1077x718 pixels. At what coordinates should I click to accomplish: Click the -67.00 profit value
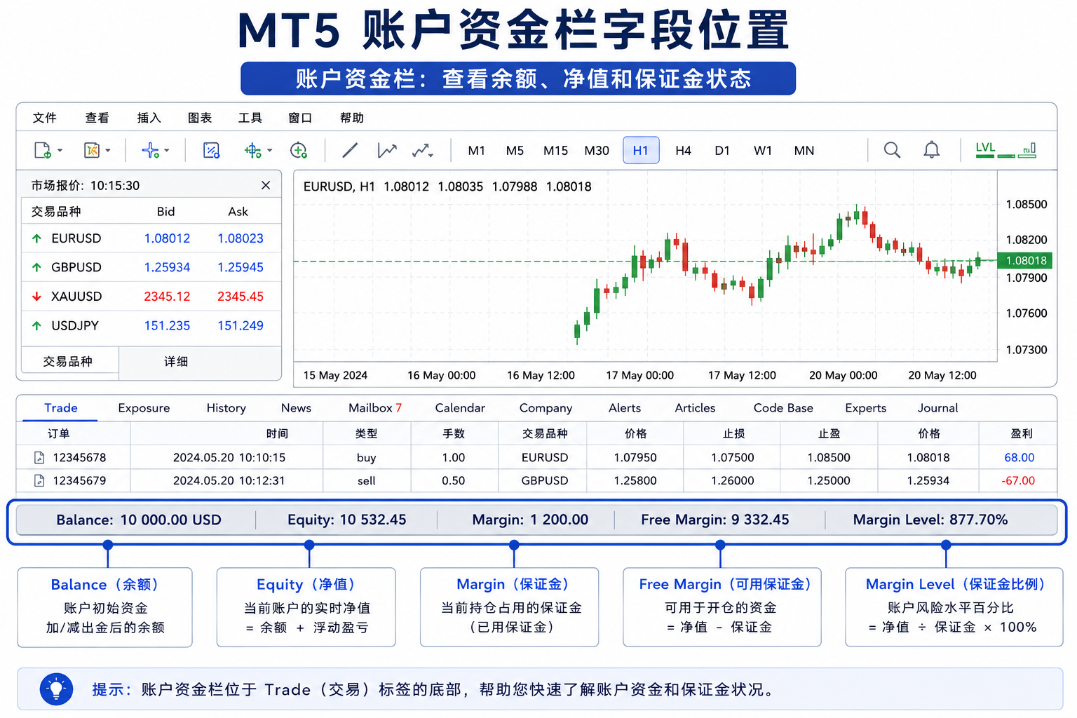click(x=1019, y=481)
